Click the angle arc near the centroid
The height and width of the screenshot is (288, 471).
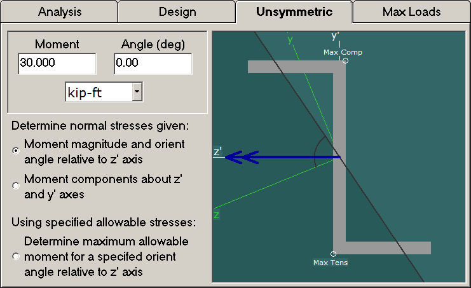316,153
